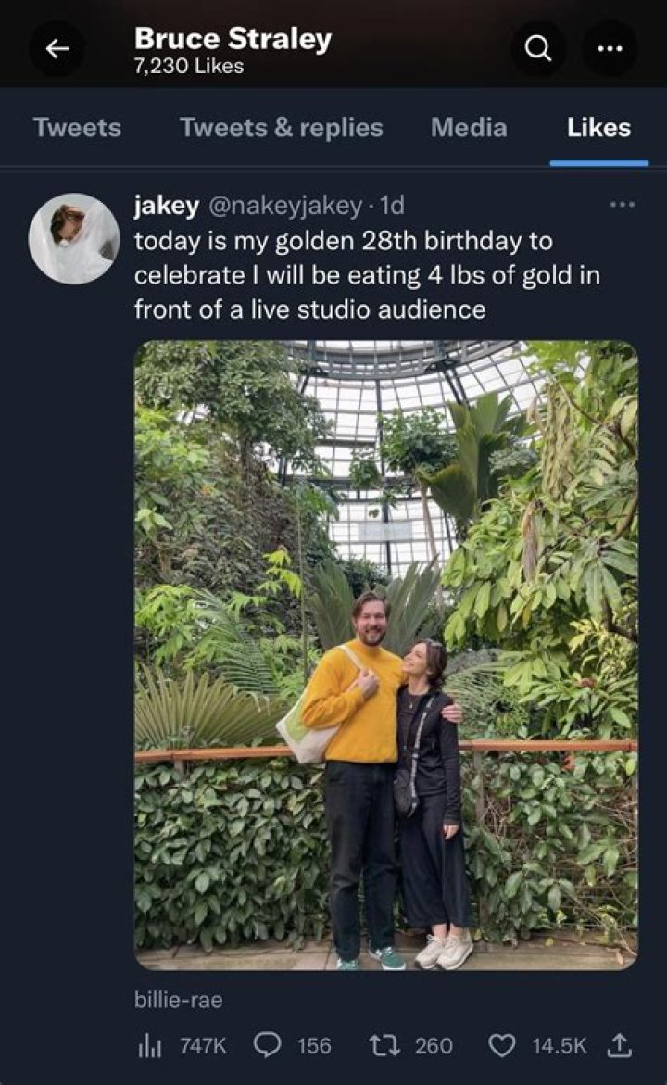
Task: Switch to the Tweets tab
Action: tap(77, 127)
